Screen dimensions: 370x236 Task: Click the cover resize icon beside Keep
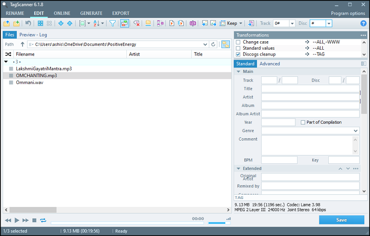[223, 23]
